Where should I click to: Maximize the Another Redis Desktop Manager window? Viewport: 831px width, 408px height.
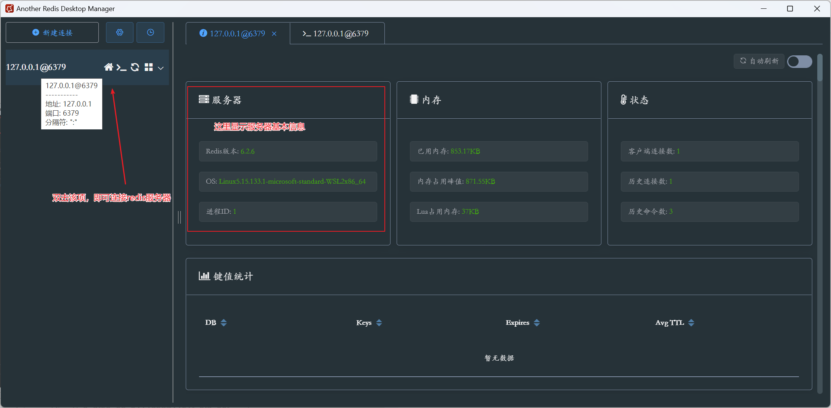(790, 8)
